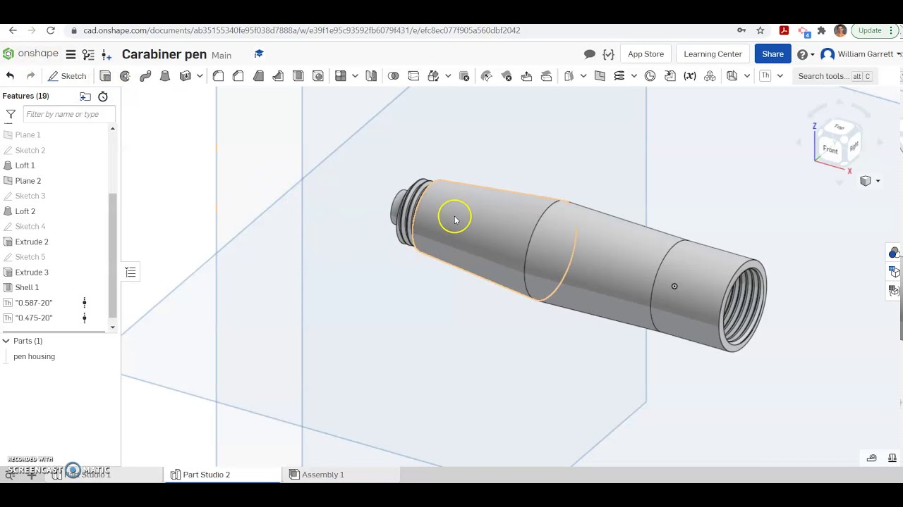Select the Extrude tool
Screen dimensions: 903x507
click(x=105, y=76)
